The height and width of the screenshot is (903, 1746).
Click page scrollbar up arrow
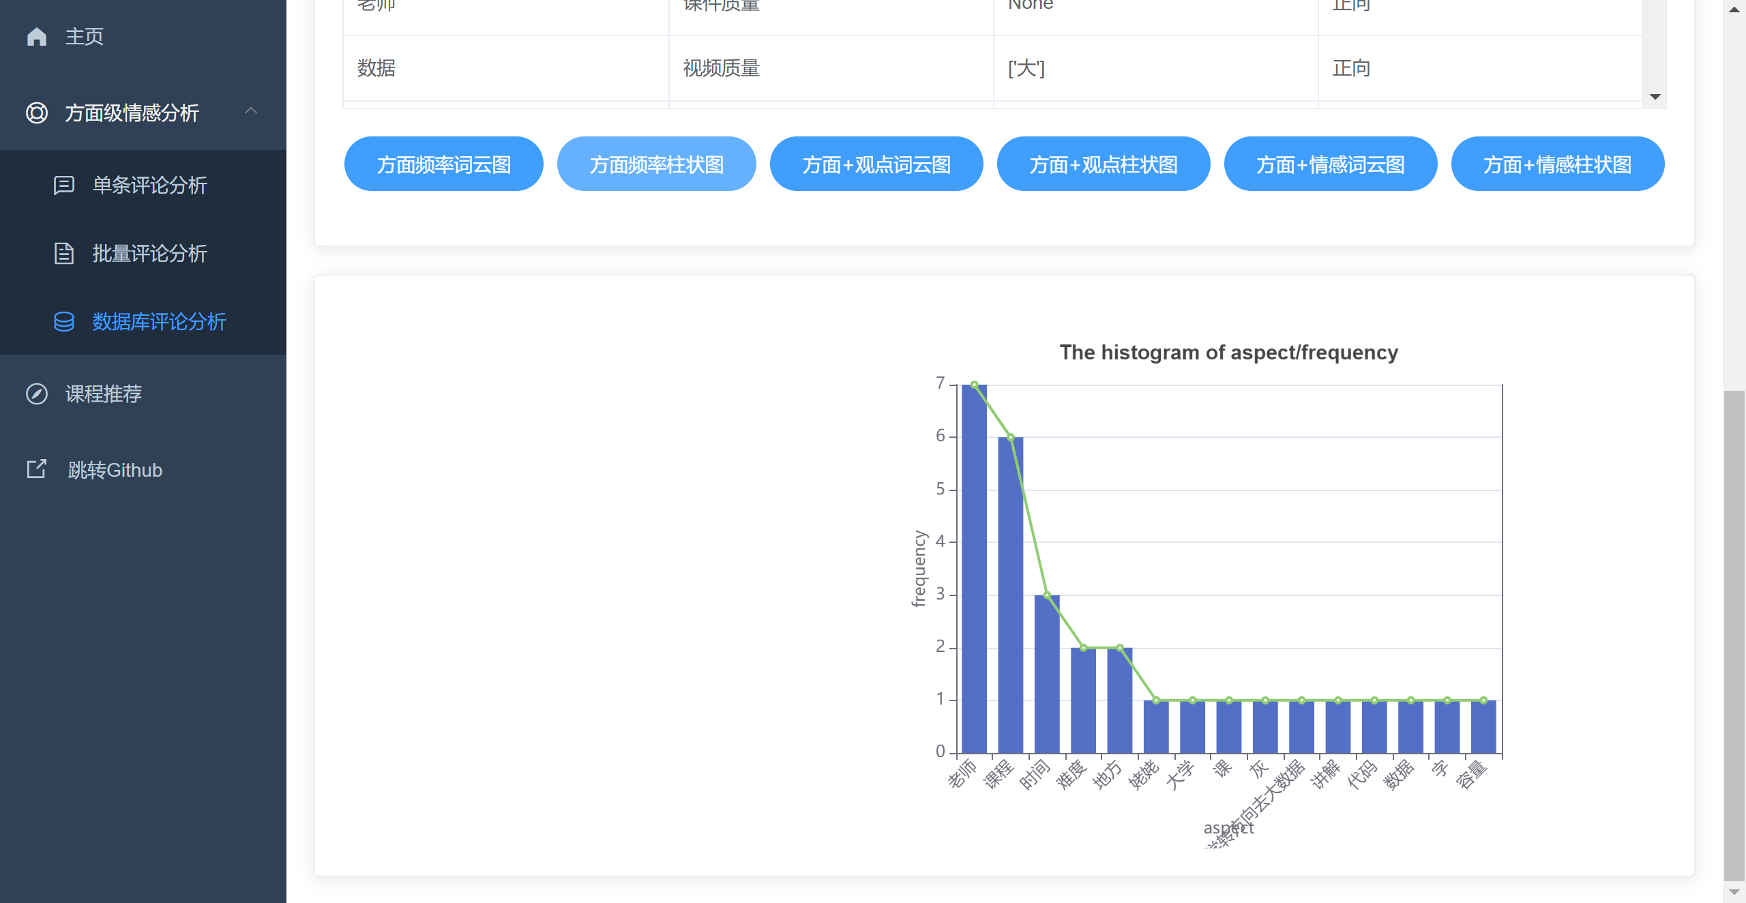tap(1734, 10)
